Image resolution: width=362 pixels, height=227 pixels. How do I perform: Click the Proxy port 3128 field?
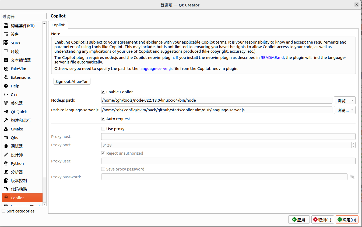pyautogui.click(x=226, y=145)
